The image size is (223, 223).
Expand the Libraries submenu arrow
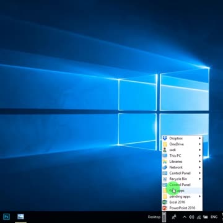[x=200, y=162]
